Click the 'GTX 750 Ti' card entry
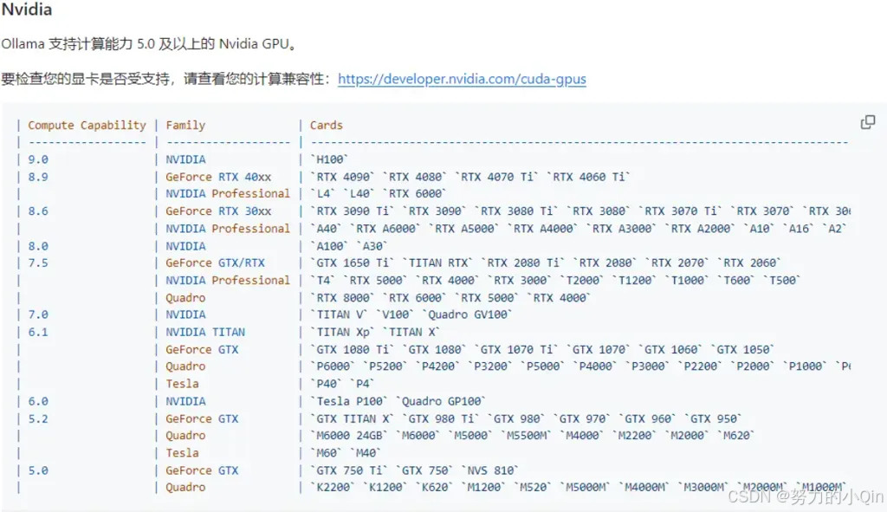 349,470
